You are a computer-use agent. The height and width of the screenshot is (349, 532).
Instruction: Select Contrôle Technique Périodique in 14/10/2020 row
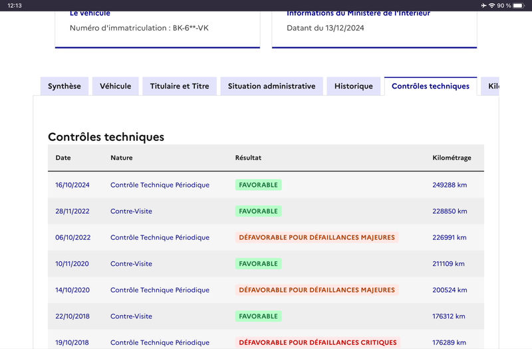pyautogui.click(x=160, y=290)
